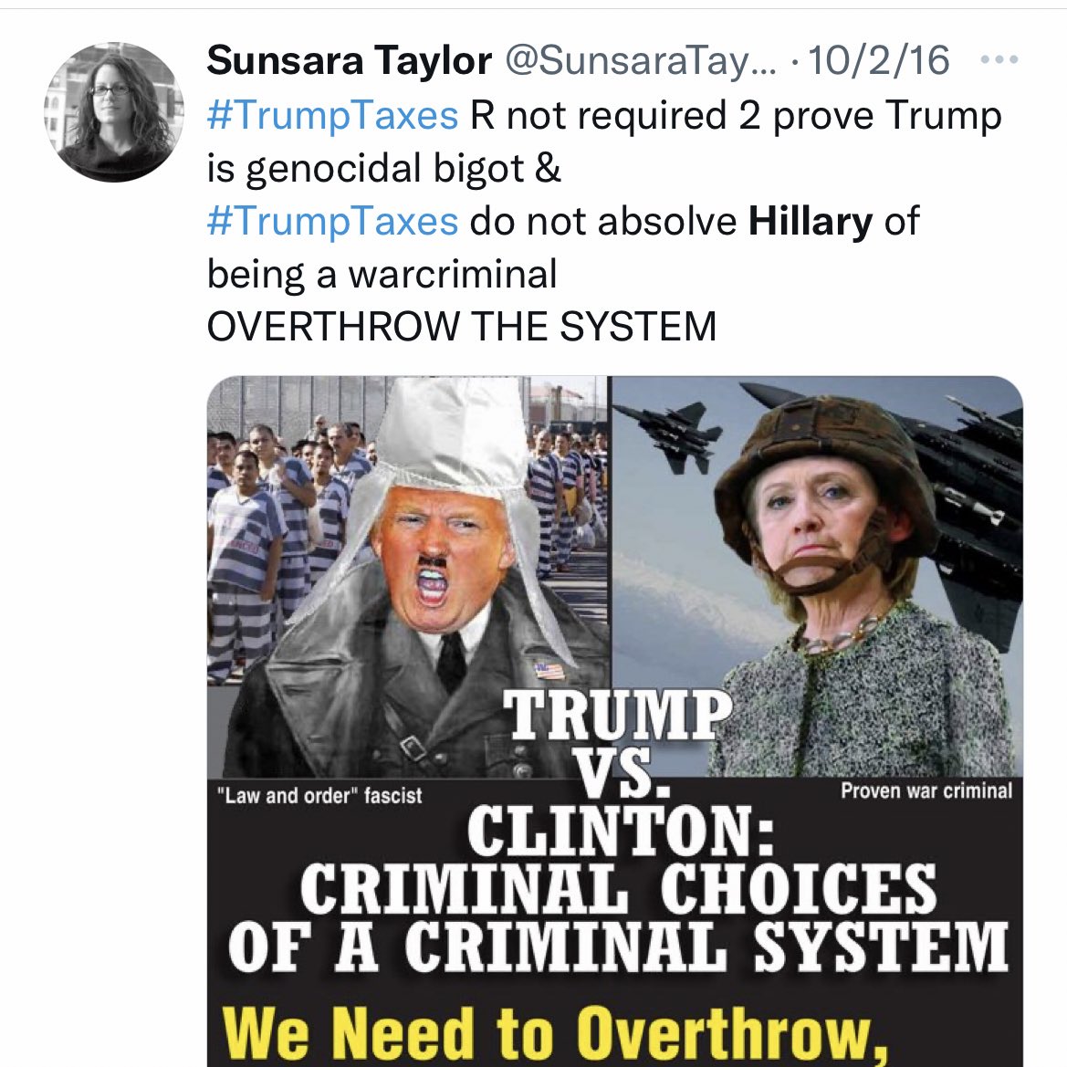Click the "is genocidal bigot &" text line
This screenshot has height=1067, width=1067.
coord(383,168)
